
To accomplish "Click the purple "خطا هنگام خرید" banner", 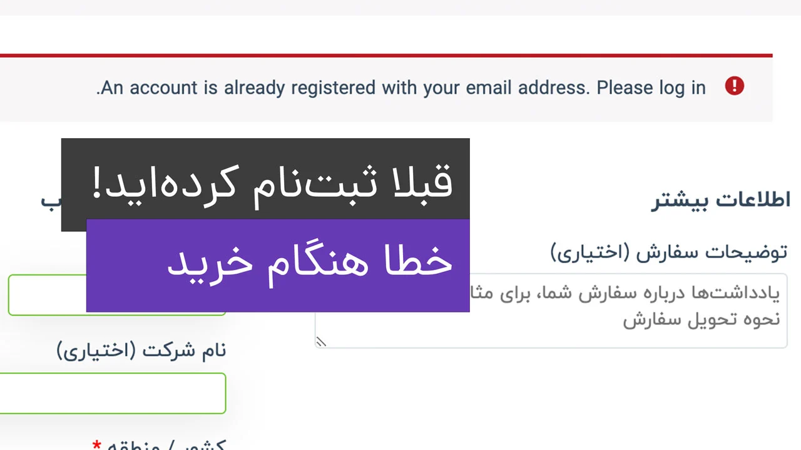I will click(x=278, y=265).
